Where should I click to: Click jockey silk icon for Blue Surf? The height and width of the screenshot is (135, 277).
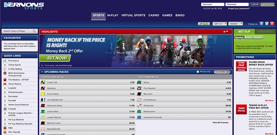click(140, 94)
